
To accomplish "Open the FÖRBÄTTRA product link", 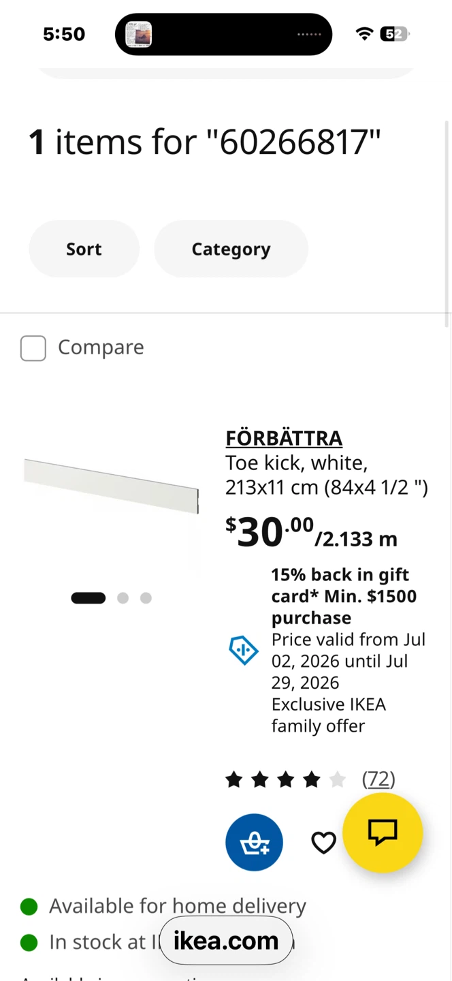I will pos(284,438).
